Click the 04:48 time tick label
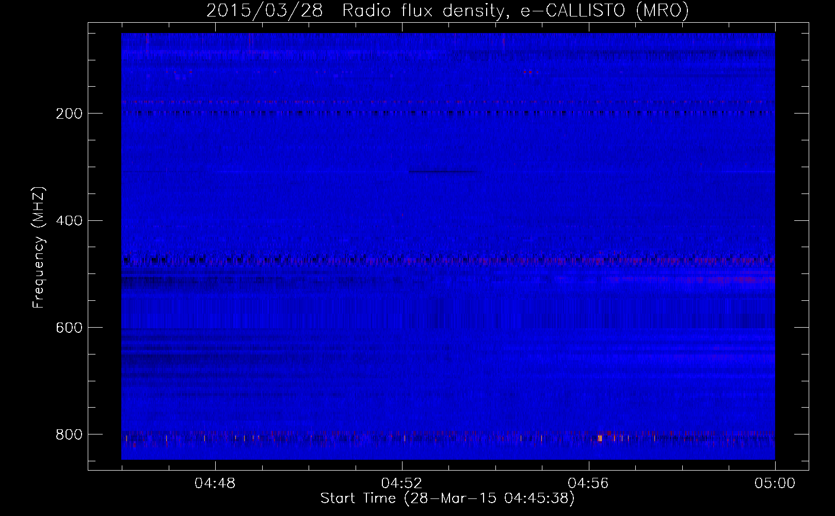Viewport: 835px width, 516px height. click(x=215, y=483)
